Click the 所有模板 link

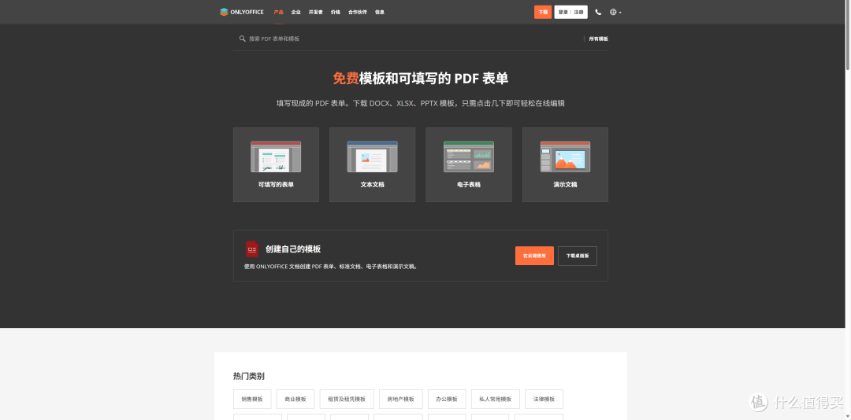[598, 39]
